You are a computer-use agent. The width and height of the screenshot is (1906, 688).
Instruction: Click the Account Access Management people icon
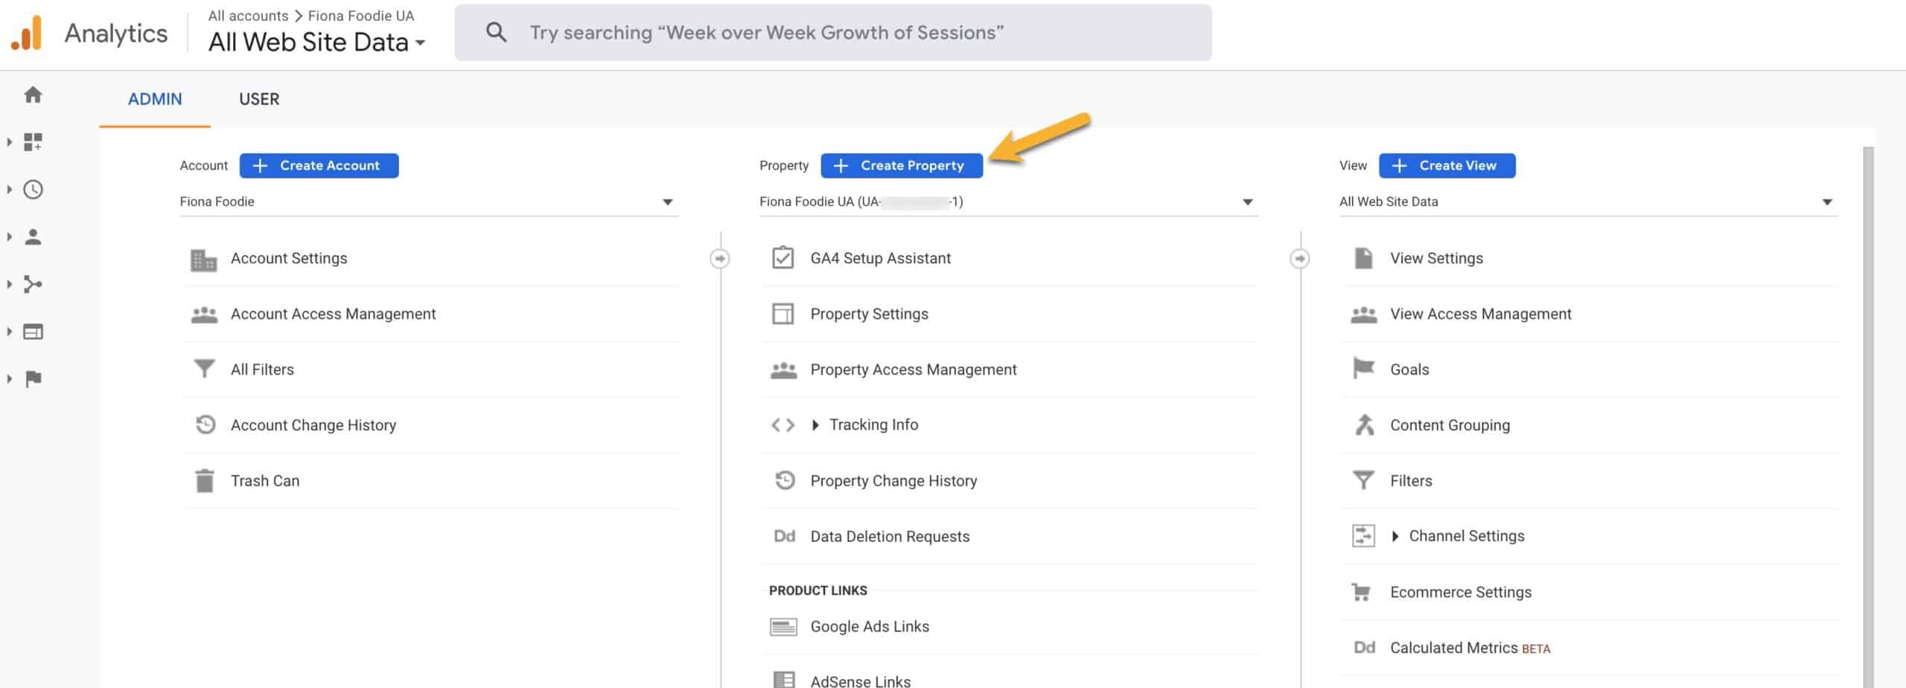pos(204,314)
